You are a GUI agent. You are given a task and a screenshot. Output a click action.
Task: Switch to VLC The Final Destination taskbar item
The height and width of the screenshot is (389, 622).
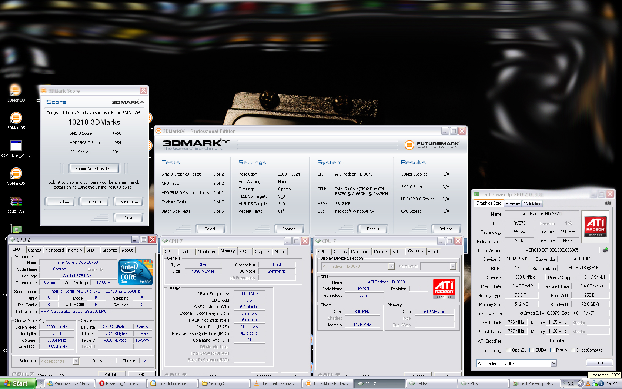[275, 383]
